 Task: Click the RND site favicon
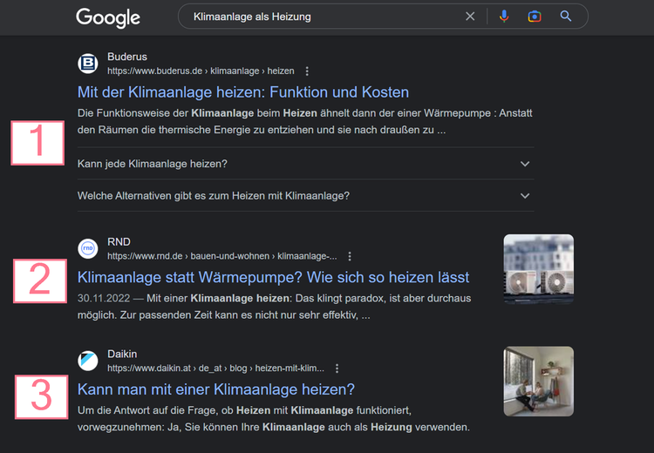tap(88, 248)
